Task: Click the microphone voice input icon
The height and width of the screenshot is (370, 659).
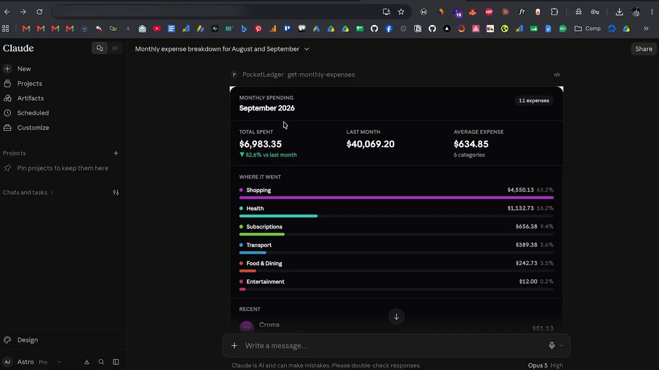Action: (x=552, y=346)
